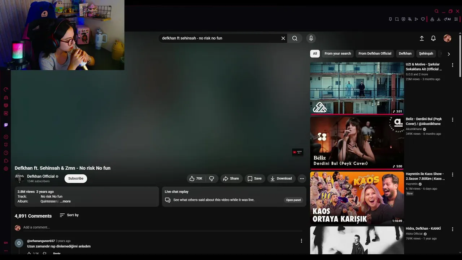Share the Defkhan video
The height and width of the screenshot is (260, 462).
click(x=231, y=178)
